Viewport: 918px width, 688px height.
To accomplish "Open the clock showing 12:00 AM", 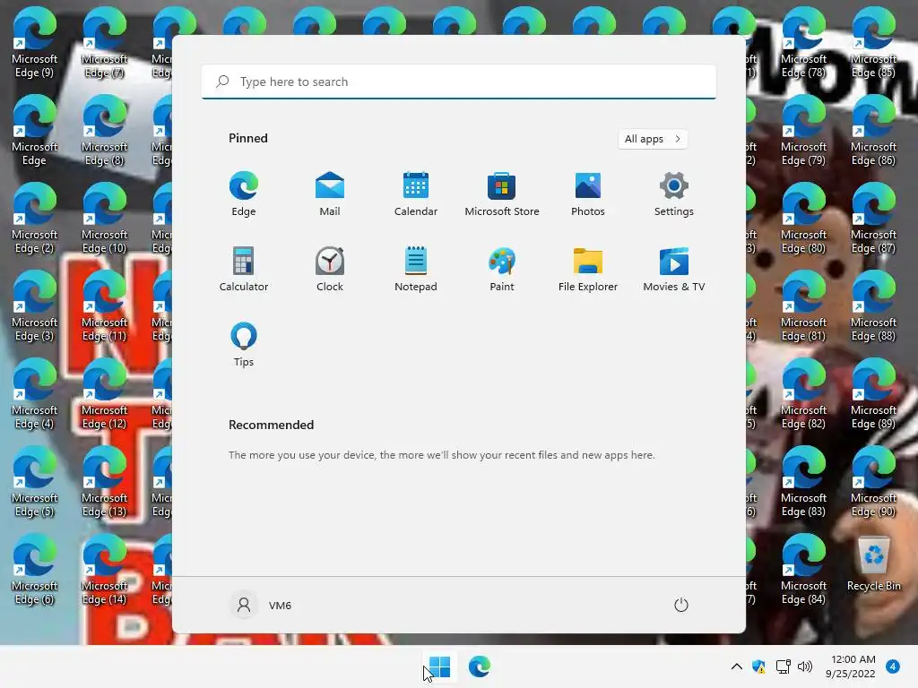I will (x=852, y=666).
